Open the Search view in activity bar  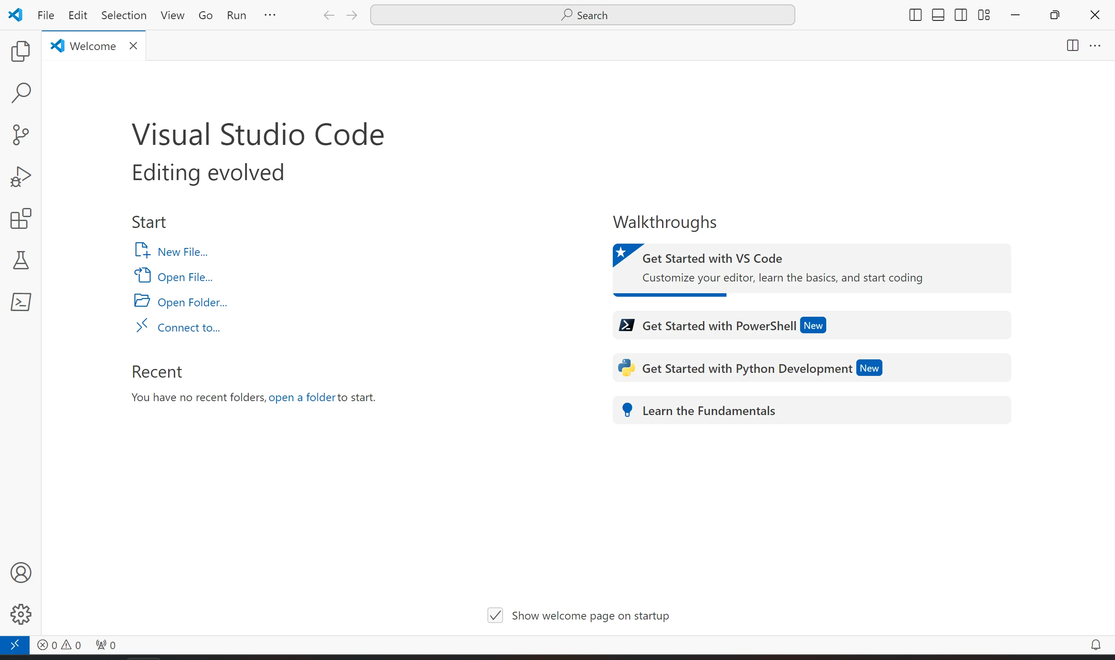pyautogui.click(x=20, y=93)
